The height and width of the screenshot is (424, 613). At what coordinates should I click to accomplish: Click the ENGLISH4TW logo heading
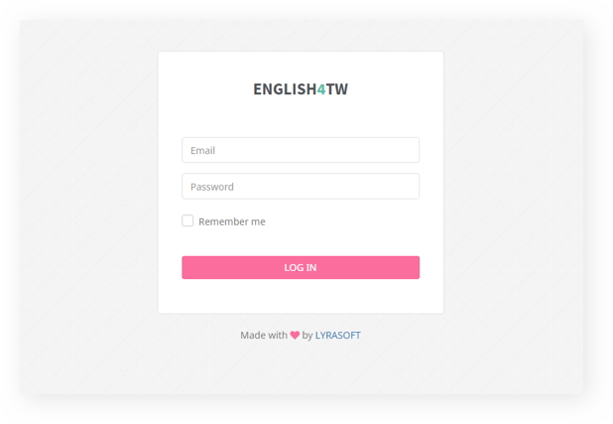300,89
